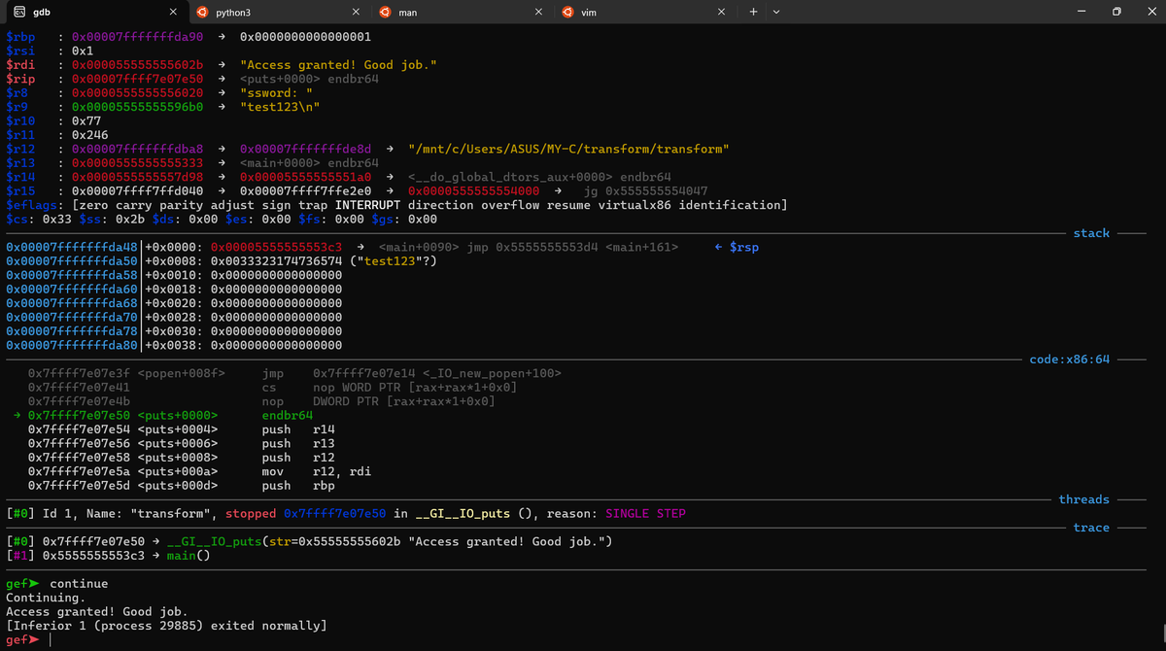The height and width of the screenshot is (651, 1166).
Task: Close the python3 tab
Action: click(356, 12)
